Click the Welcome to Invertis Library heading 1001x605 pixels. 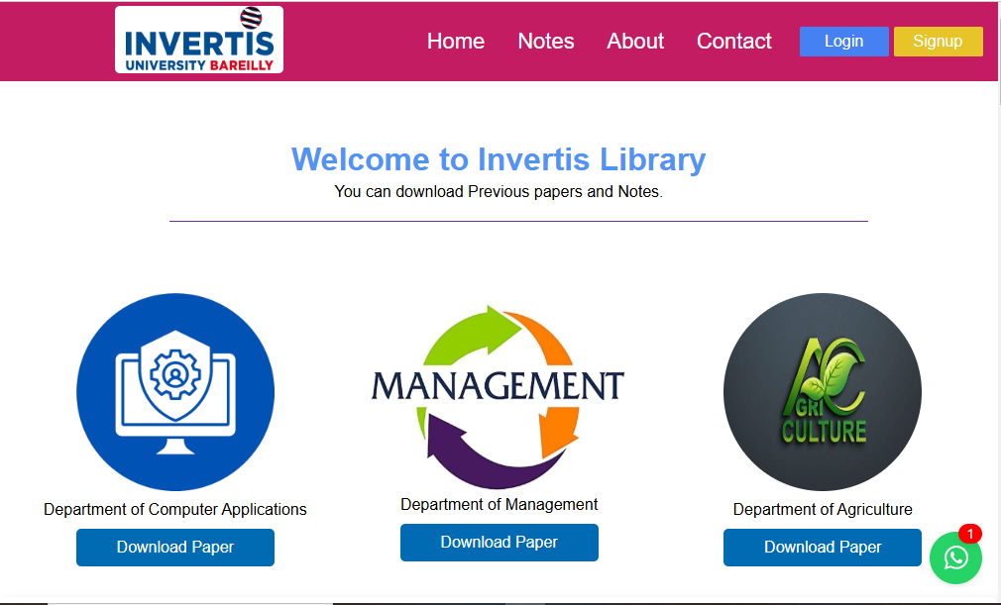[x=499, y=159]
